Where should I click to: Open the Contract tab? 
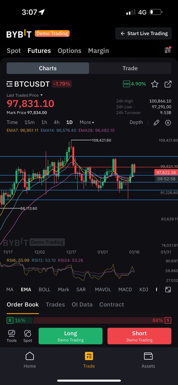tap(111, 304)
